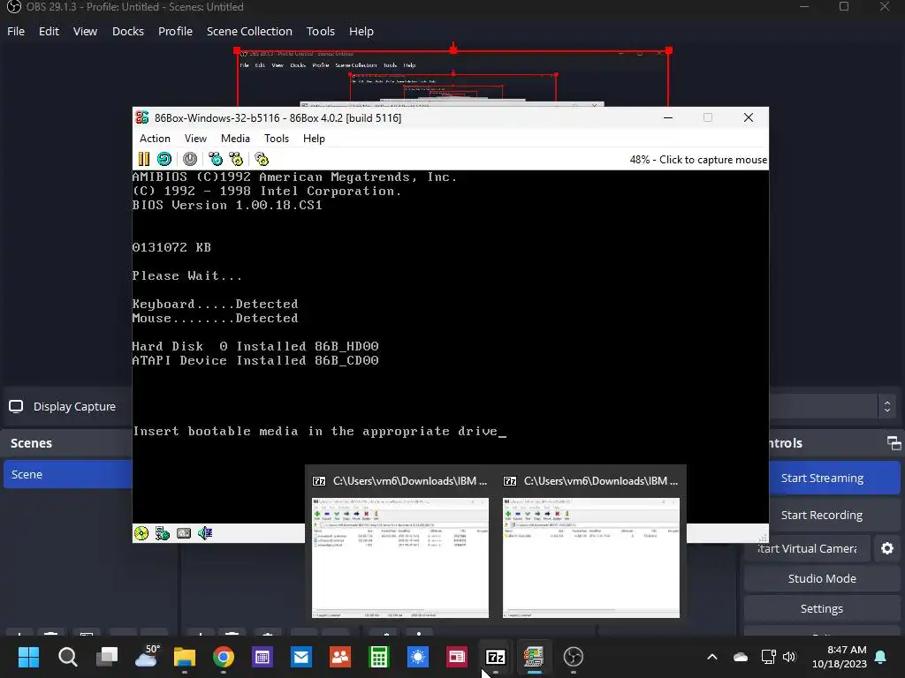Open Task View on the taskbar
The image size is (905, 678).
click(x=107, y=657)
